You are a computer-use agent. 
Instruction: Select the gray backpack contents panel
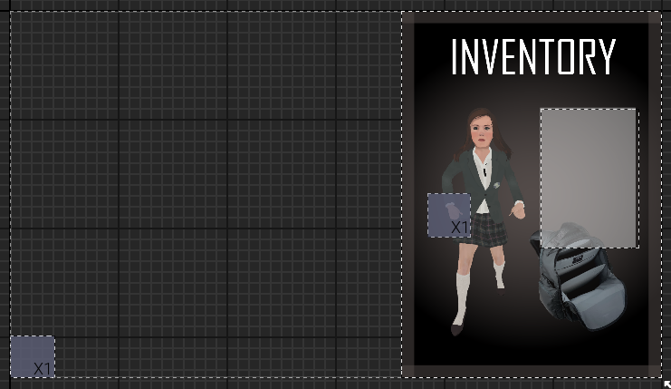(590, 179)
